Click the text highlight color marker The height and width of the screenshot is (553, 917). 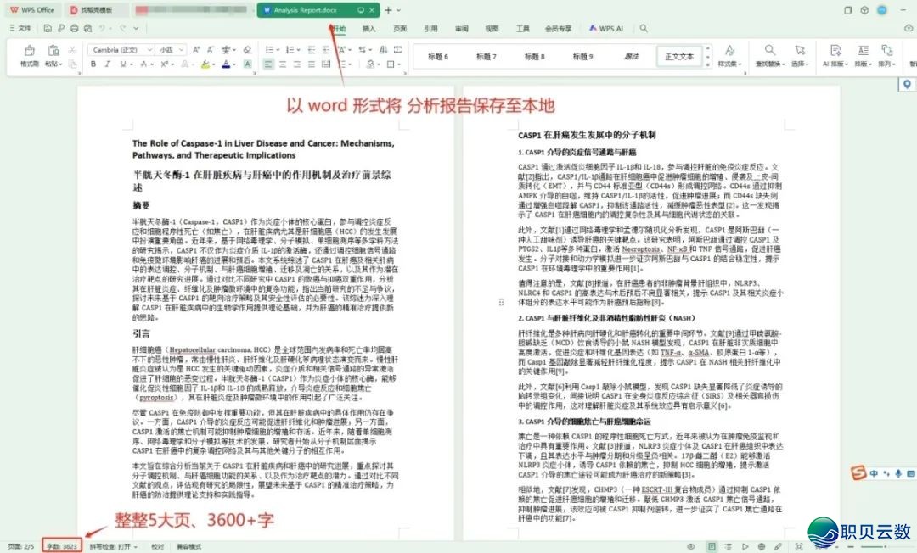coord(204,64)
